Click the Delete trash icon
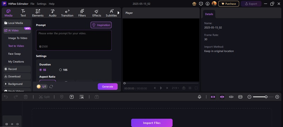This screenshot has width=283, height=127. (25, 97)
